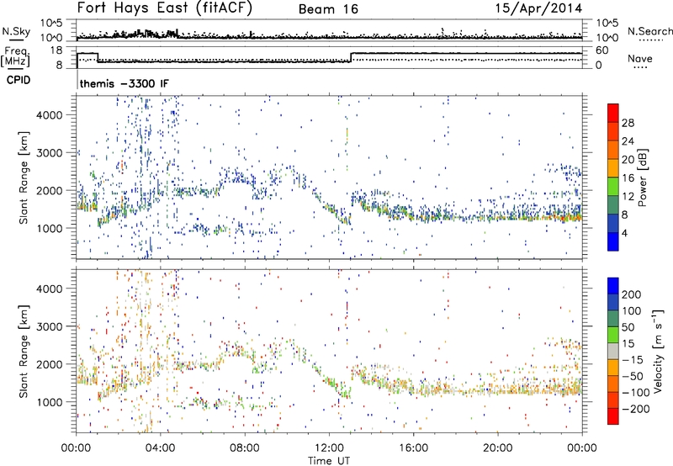Click the '20:00' time tick label
This screenshot has height=466, width=673.
coord(498,448)
